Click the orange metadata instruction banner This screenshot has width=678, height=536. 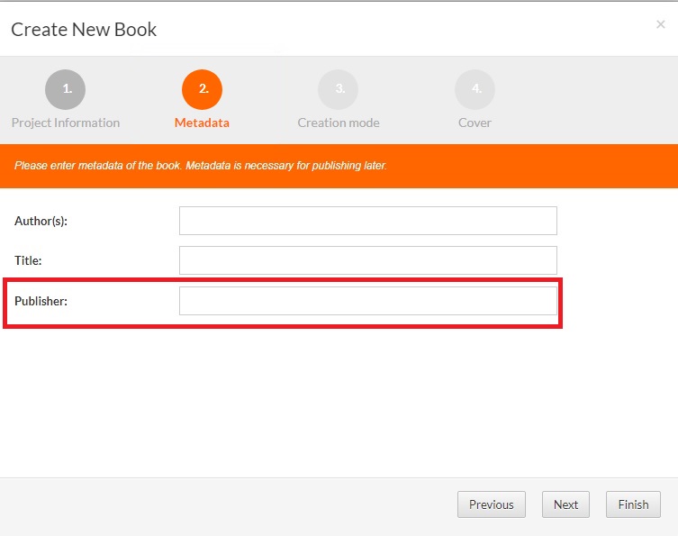[x=339, y=166]
